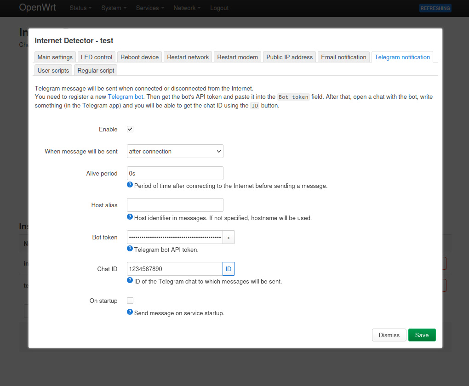
Task: Click the help icon under Bot token
Action: [130, 249]
